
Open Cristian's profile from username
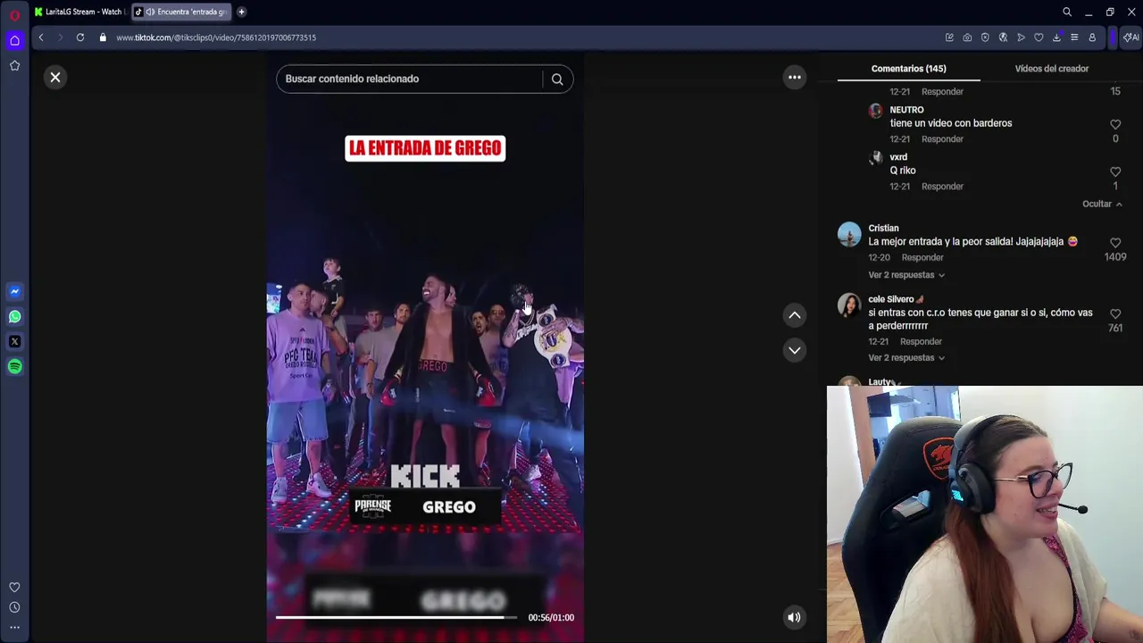click(x=883, y=229)
